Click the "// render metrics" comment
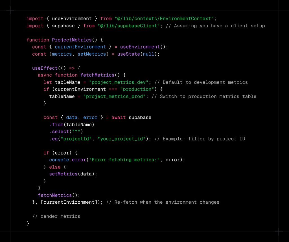 point(56,216)
